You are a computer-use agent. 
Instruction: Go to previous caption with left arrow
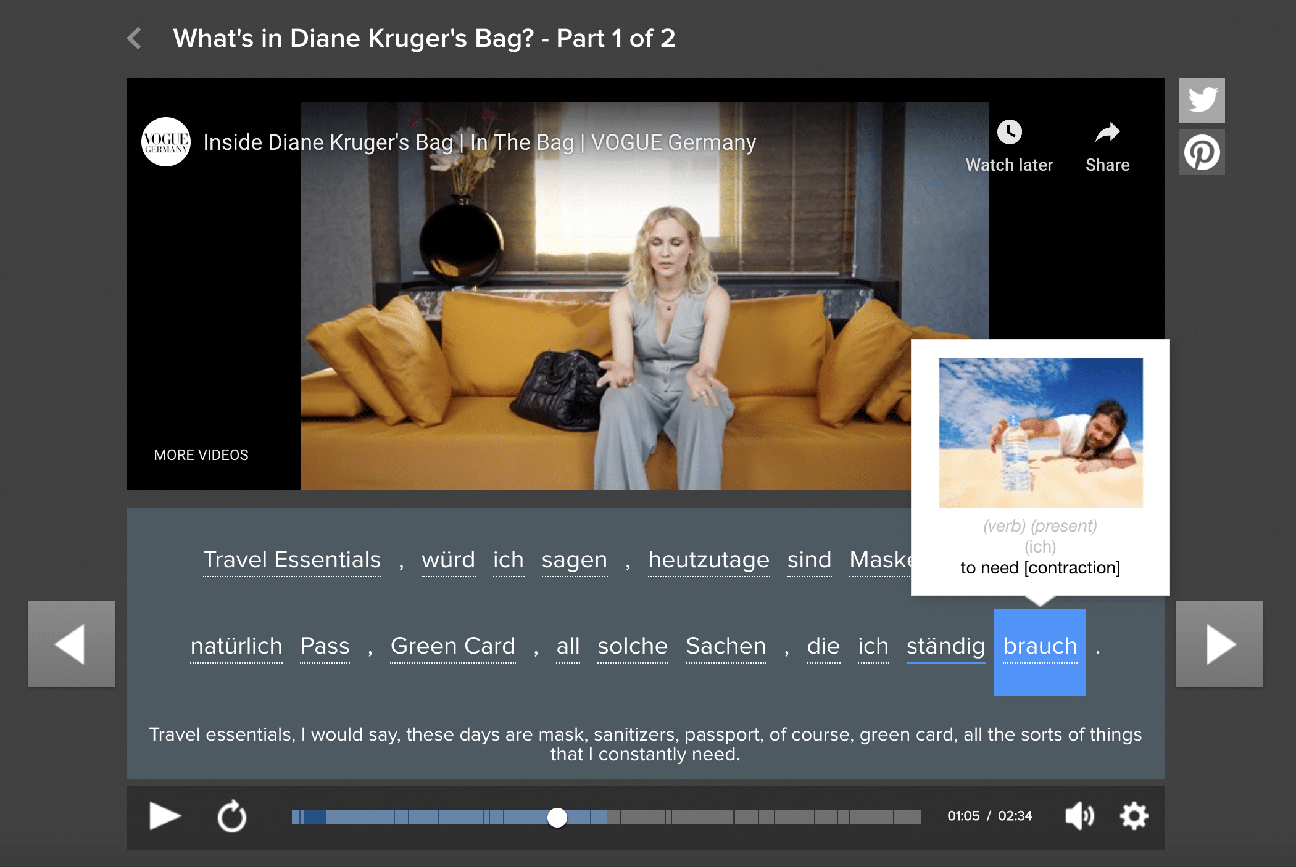[x=72, y=644]
